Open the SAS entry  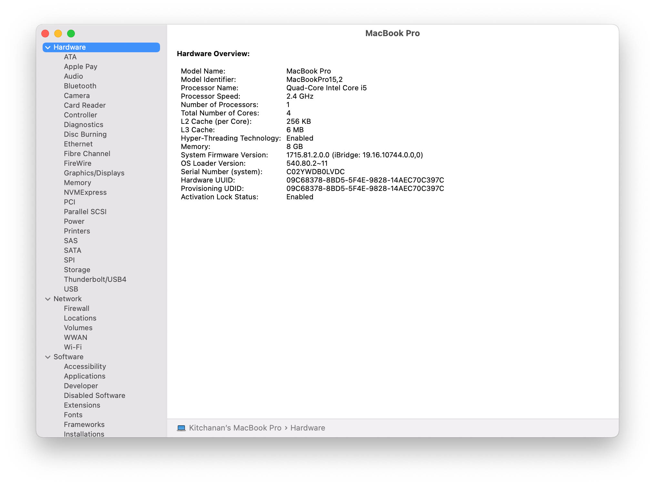[71, 241]
